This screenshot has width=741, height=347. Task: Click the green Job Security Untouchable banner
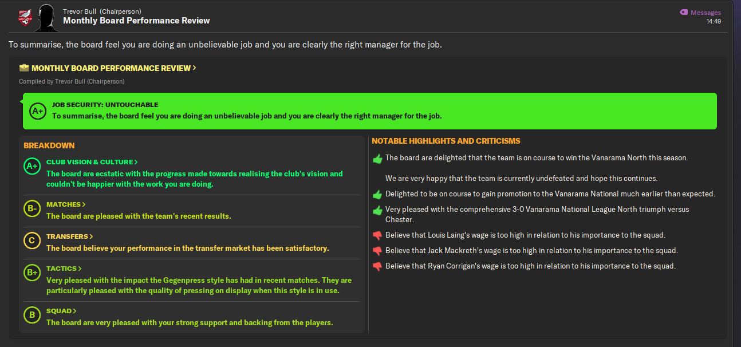pyautogui.click(x=369, y=111)
